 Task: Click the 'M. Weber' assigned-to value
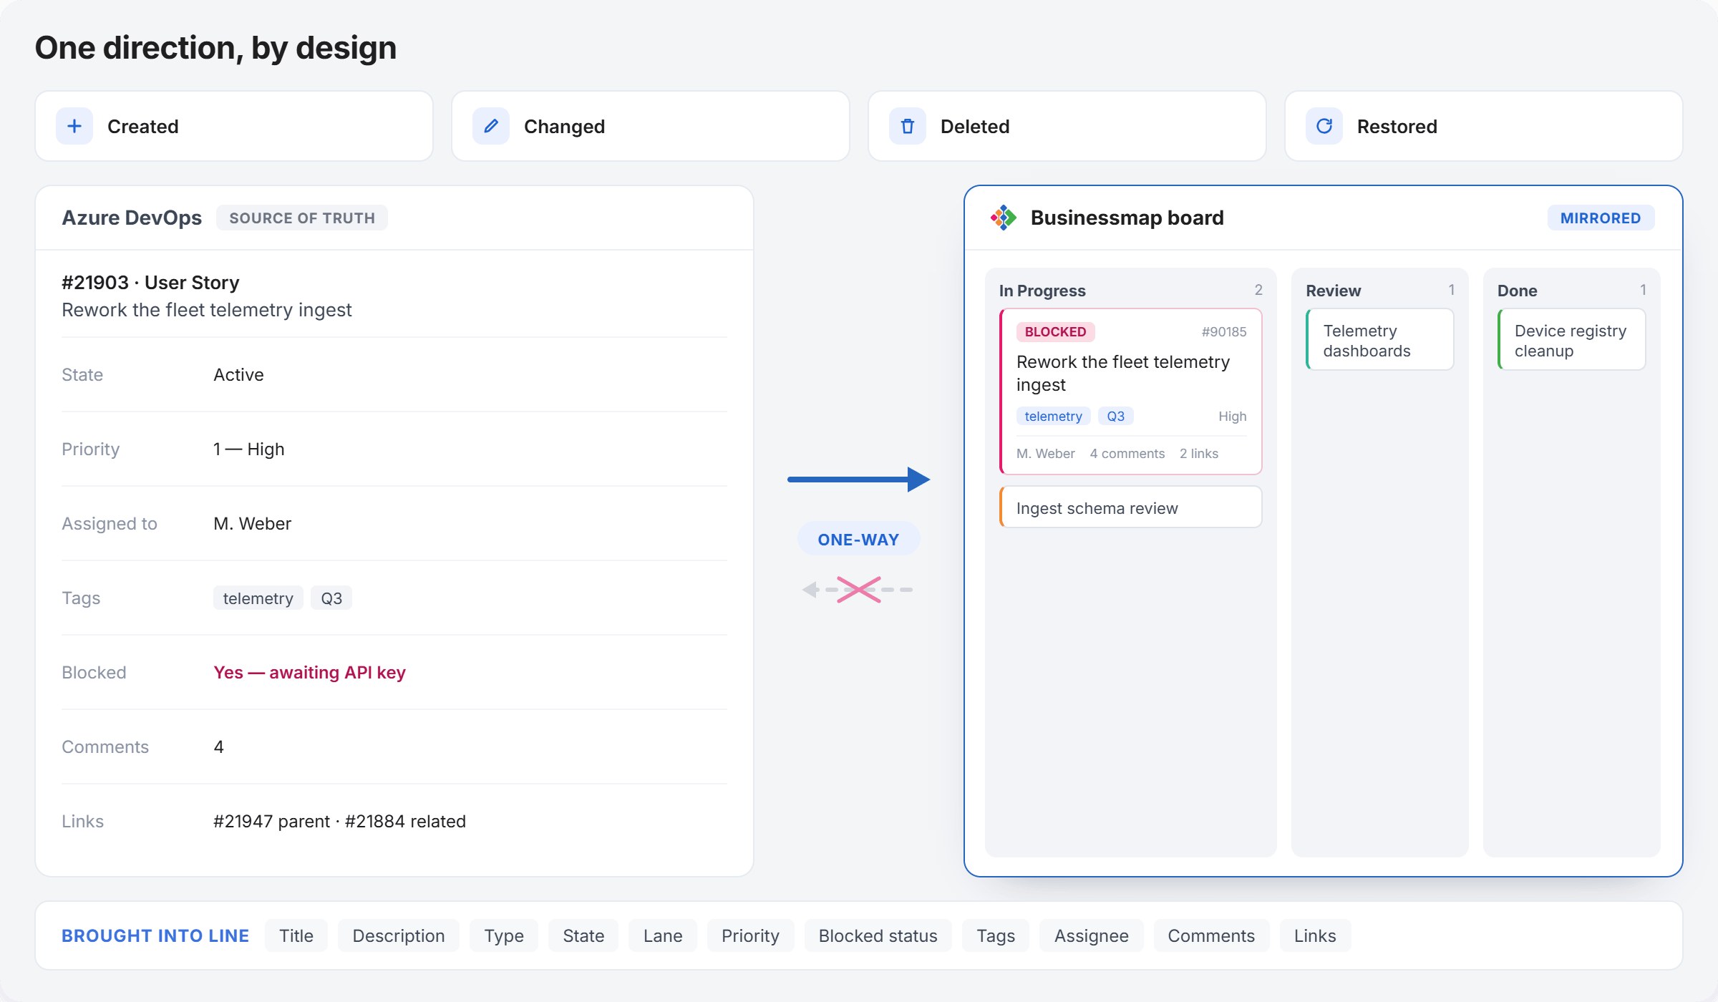pos(252,524)
